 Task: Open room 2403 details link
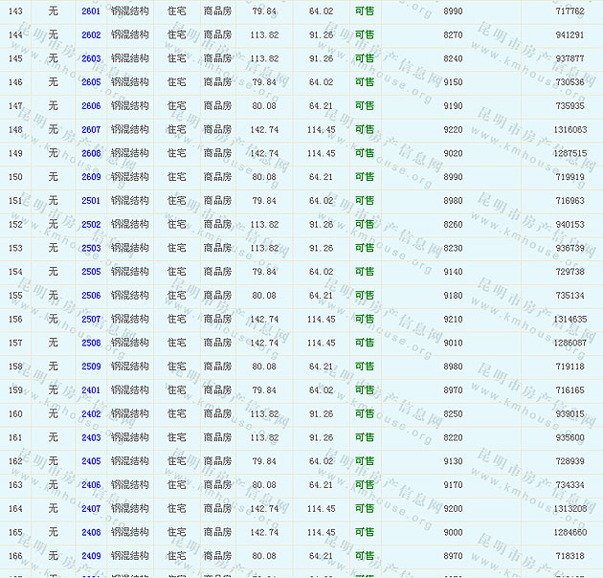[x=91, y=437]
